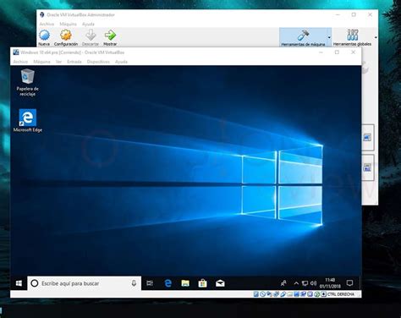Click the VM window title bar icon
This screenshot has height=318, width=401.
[x=16, y=52]
